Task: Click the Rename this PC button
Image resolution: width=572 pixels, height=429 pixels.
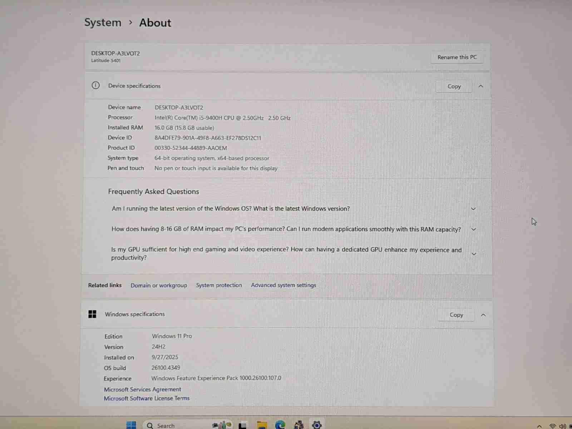Action: coord(457,57)
